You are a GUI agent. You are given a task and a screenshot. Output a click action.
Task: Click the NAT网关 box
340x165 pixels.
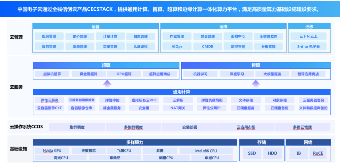[178, 108]
